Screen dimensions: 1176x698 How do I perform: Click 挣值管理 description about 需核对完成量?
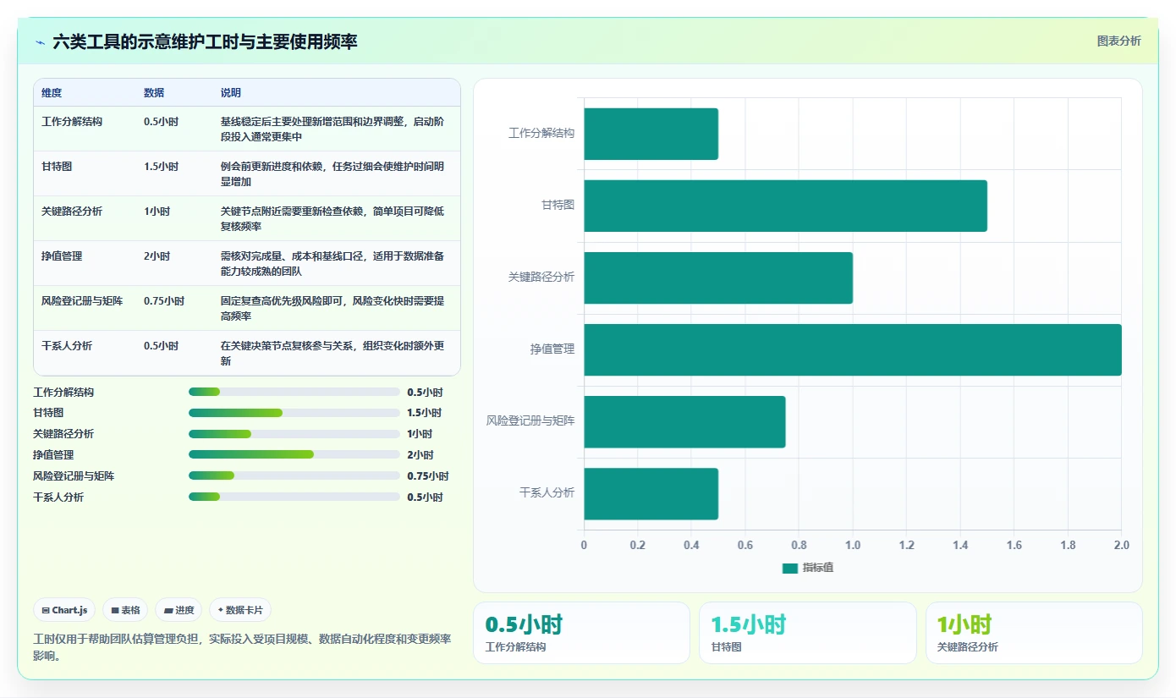click(x=332, y=263)
